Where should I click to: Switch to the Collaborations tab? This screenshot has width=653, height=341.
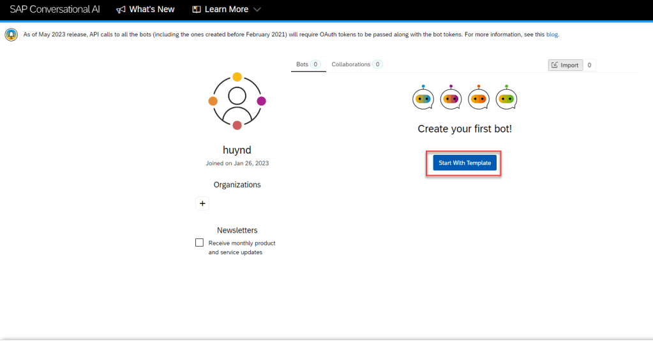tap(351, 64)
